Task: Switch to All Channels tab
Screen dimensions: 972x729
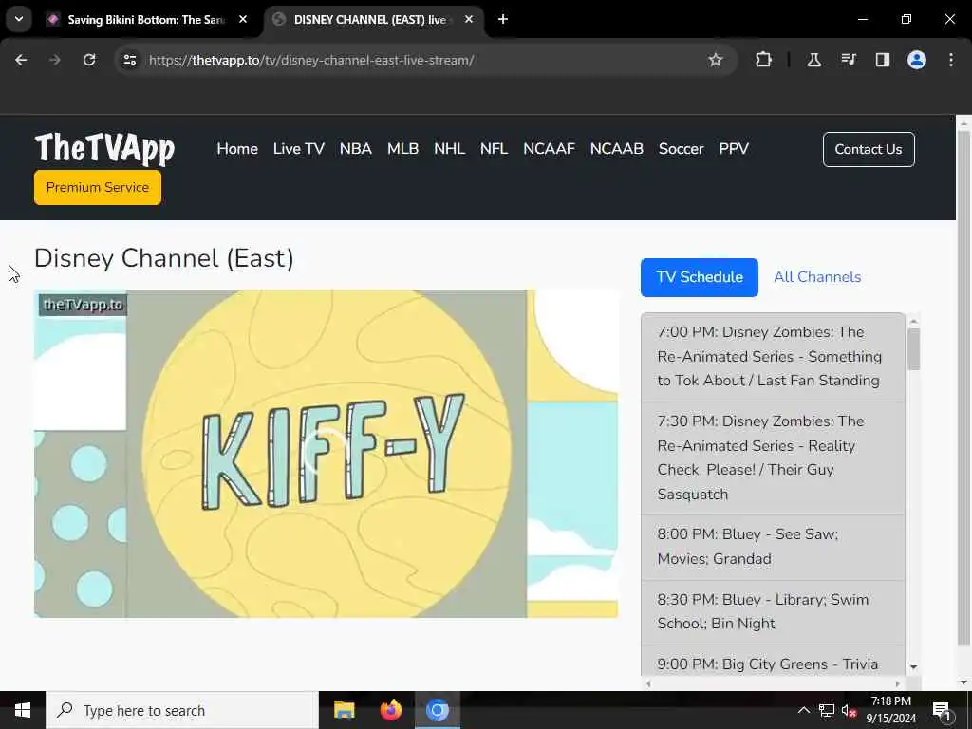Action: click(x=817, y=277)
